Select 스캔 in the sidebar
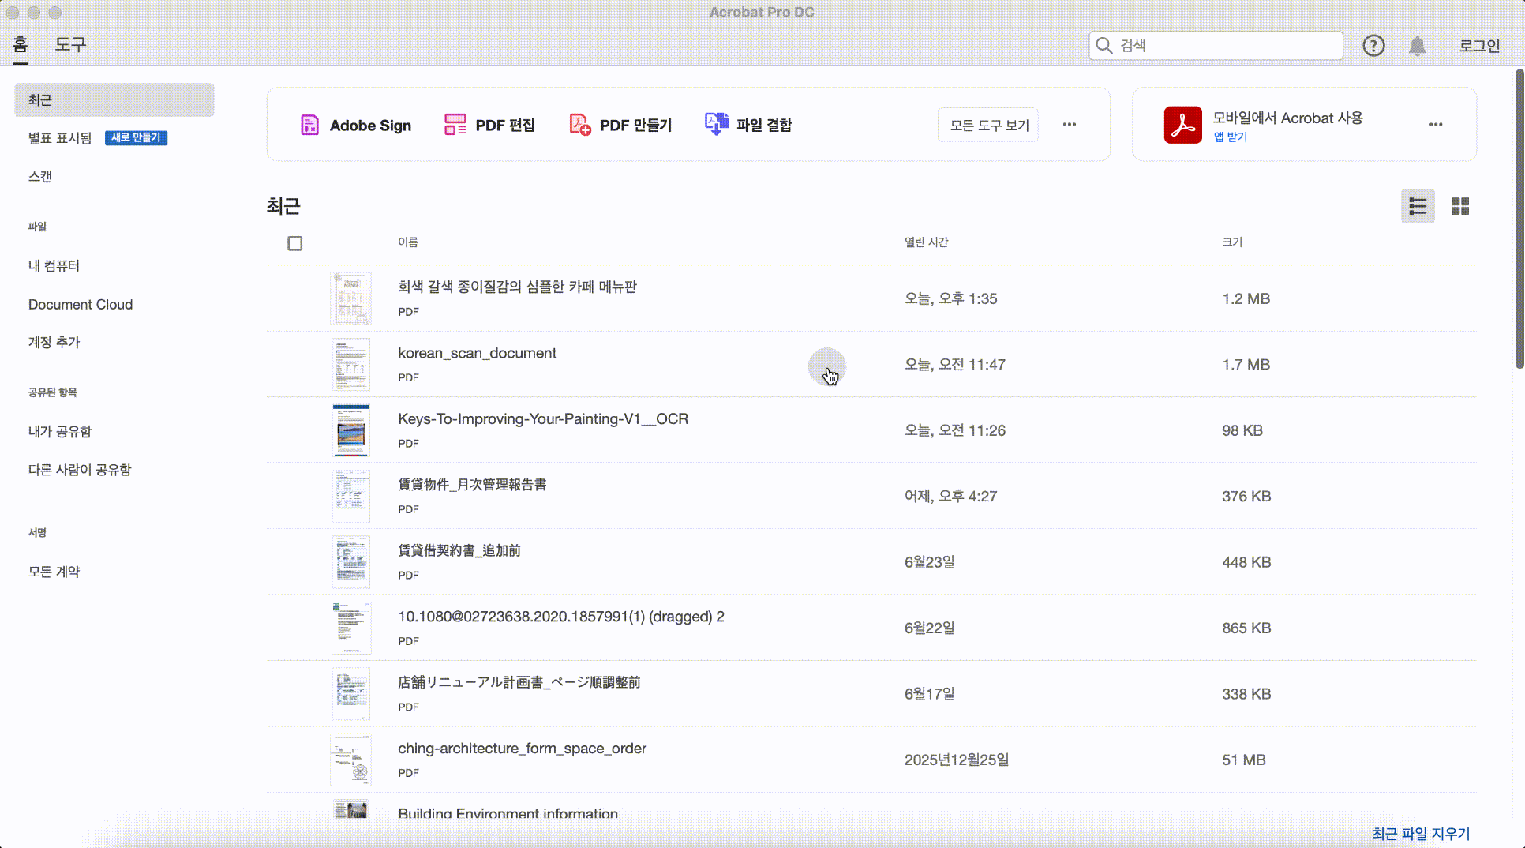The image size is (1525, 848). [40, 177]
